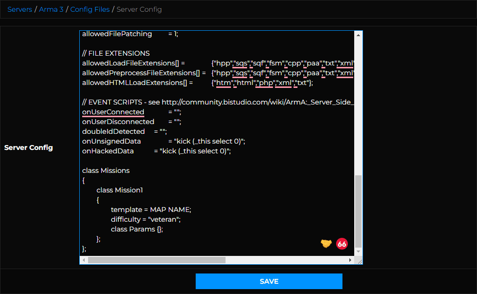Click the class Missions declaration line

pos(106,170)
